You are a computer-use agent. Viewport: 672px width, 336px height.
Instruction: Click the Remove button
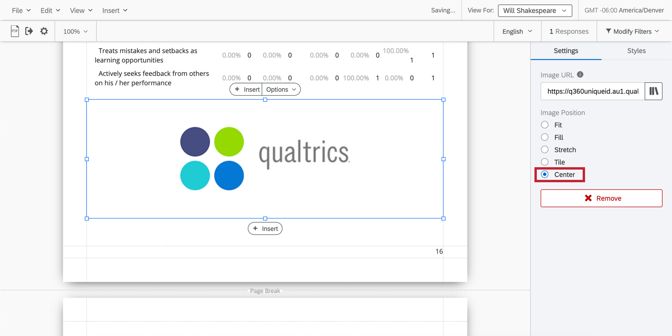(x=601, y=198)
